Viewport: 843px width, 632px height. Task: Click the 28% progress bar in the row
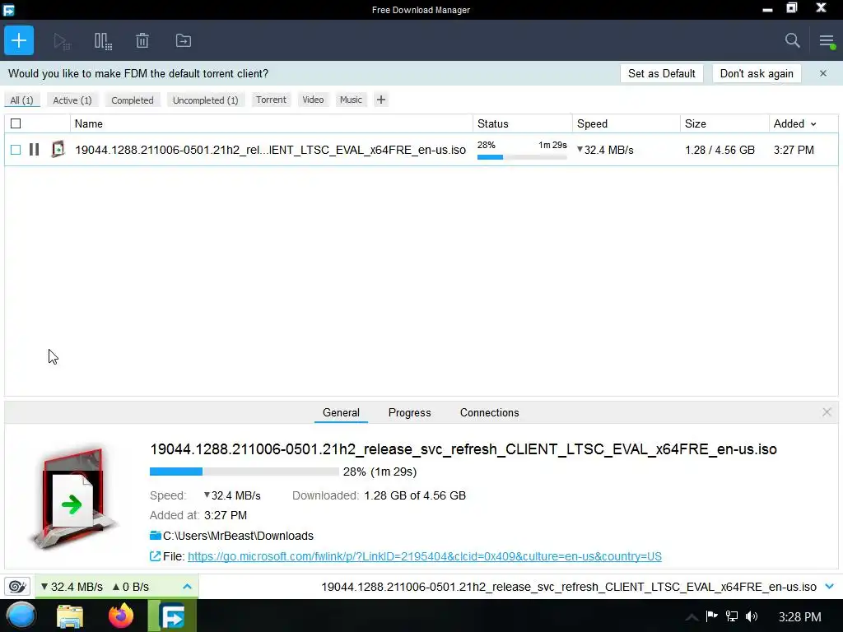click(521, 157)
